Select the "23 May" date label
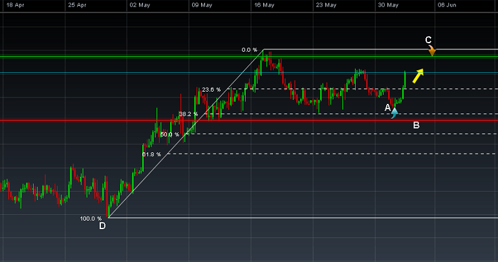 click(x=326, y=5)
